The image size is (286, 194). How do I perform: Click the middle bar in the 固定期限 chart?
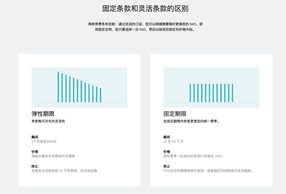click(x=211, y=93)
